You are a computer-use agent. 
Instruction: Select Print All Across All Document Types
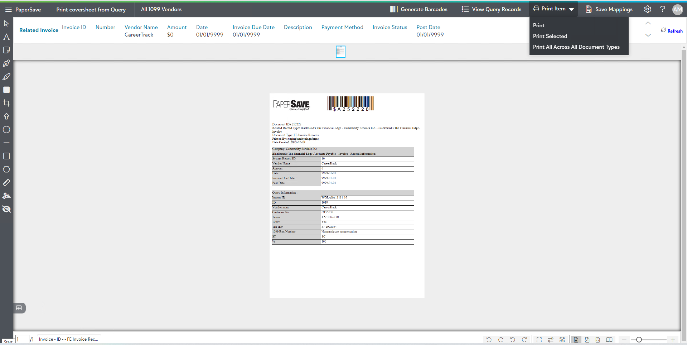coord(576,47)
